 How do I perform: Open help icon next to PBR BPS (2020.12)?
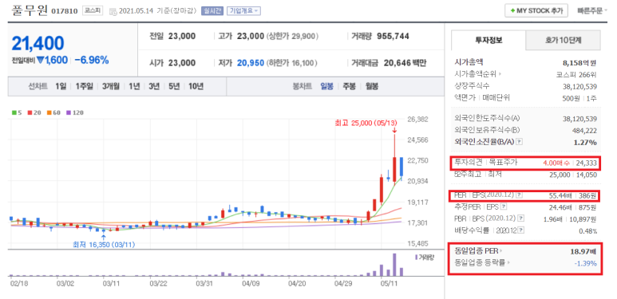[x=521, y=218]
